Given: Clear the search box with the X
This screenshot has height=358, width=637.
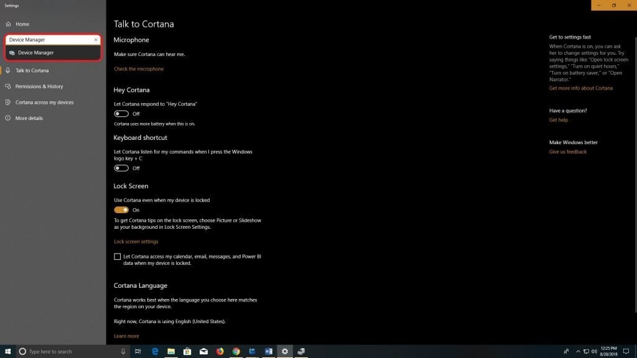Looking at the screenshot, I should 96,40.
